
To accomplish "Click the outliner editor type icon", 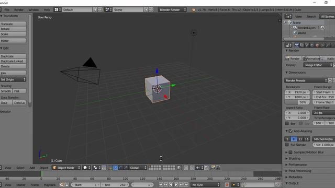I will 288,16.
